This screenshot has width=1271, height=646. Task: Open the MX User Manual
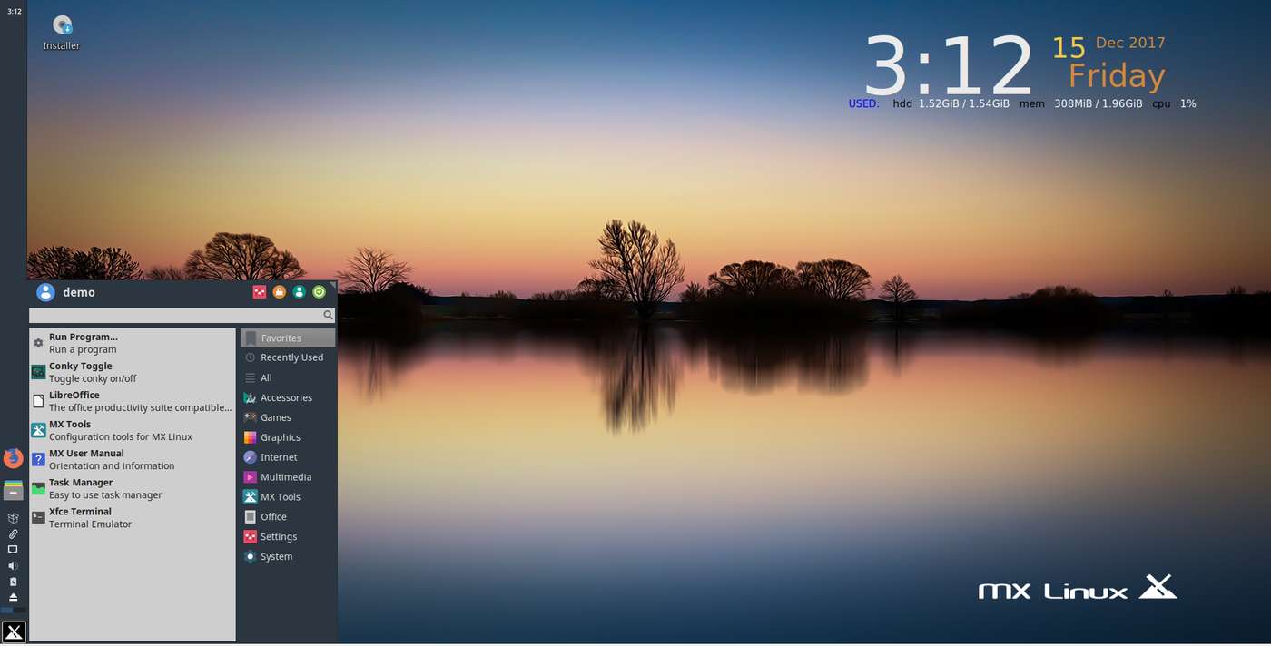tap(133, 459)
